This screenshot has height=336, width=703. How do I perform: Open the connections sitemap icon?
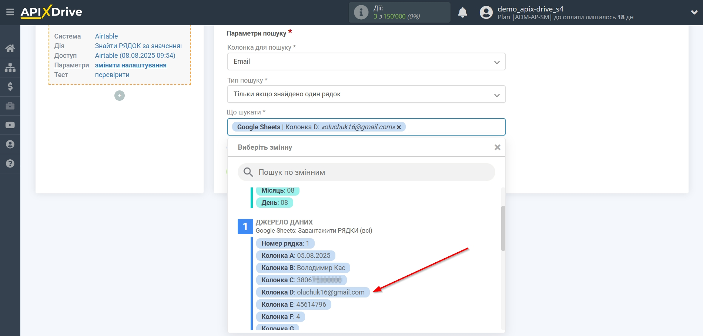click(10, 67)
